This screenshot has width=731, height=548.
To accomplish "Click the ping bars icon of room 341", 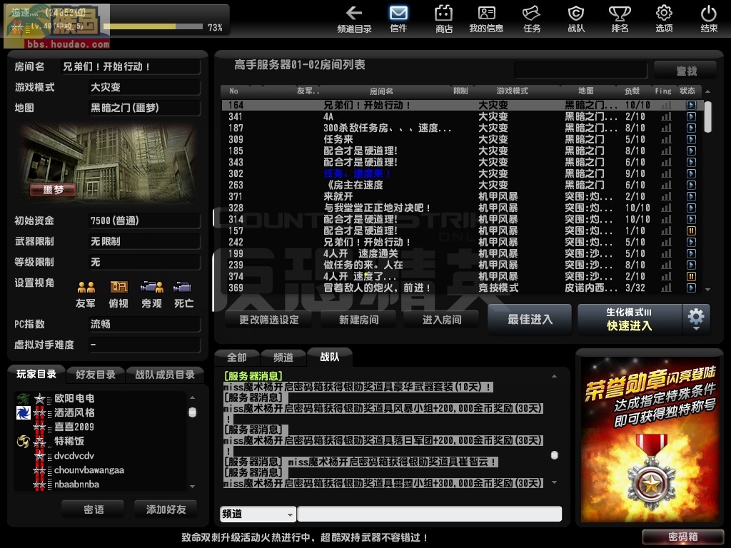I will click(x=666, y=116).
